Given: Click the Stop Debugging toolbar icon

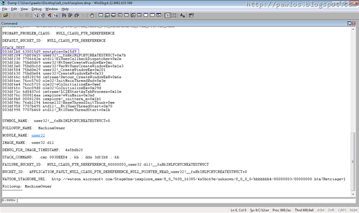Looking at the screenshot, I should pos(49,15).
